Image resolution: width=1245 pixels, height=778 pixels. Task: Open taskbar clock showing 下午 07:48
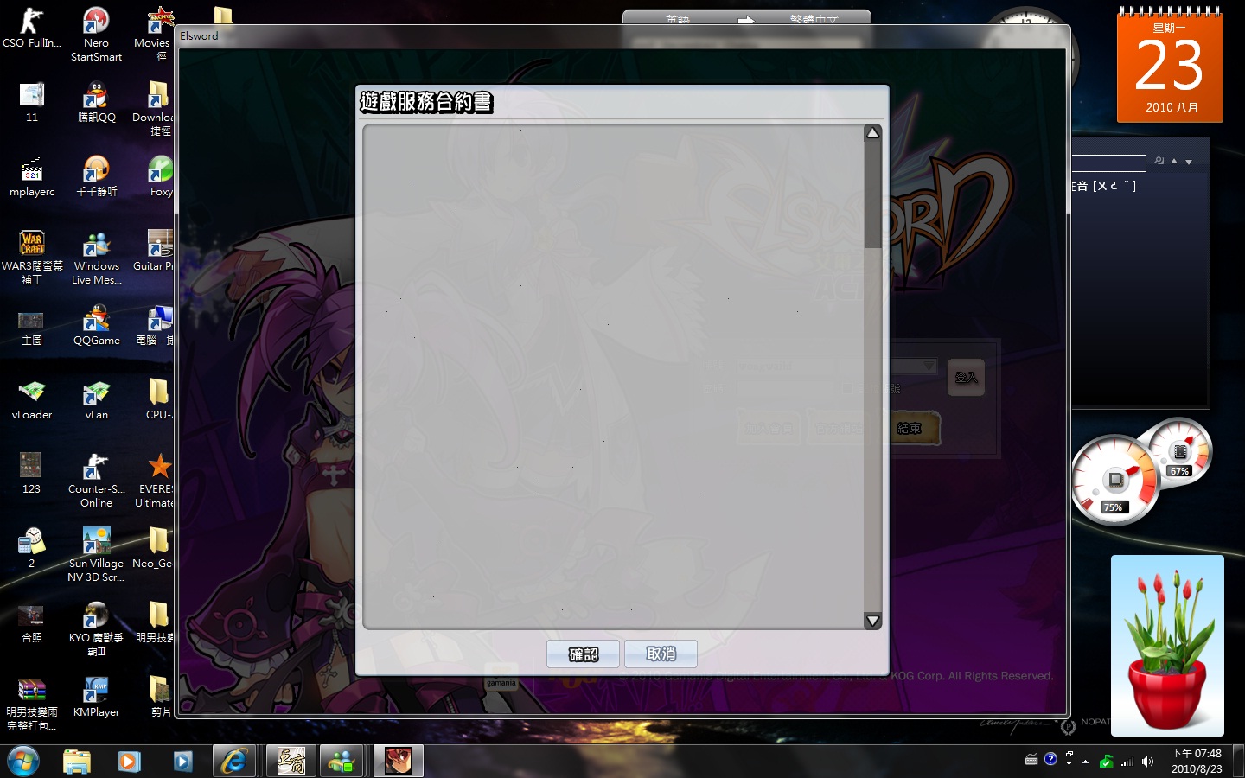[x=1197, y=761]
